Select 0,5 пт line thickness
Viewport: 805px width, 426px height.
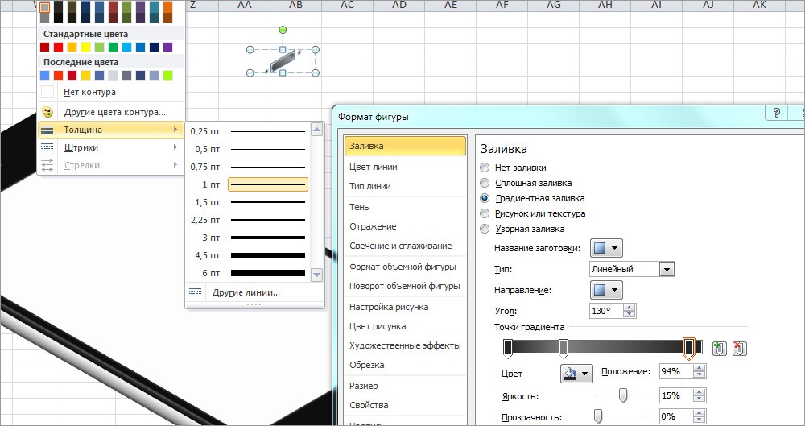(x=249, y=149)
